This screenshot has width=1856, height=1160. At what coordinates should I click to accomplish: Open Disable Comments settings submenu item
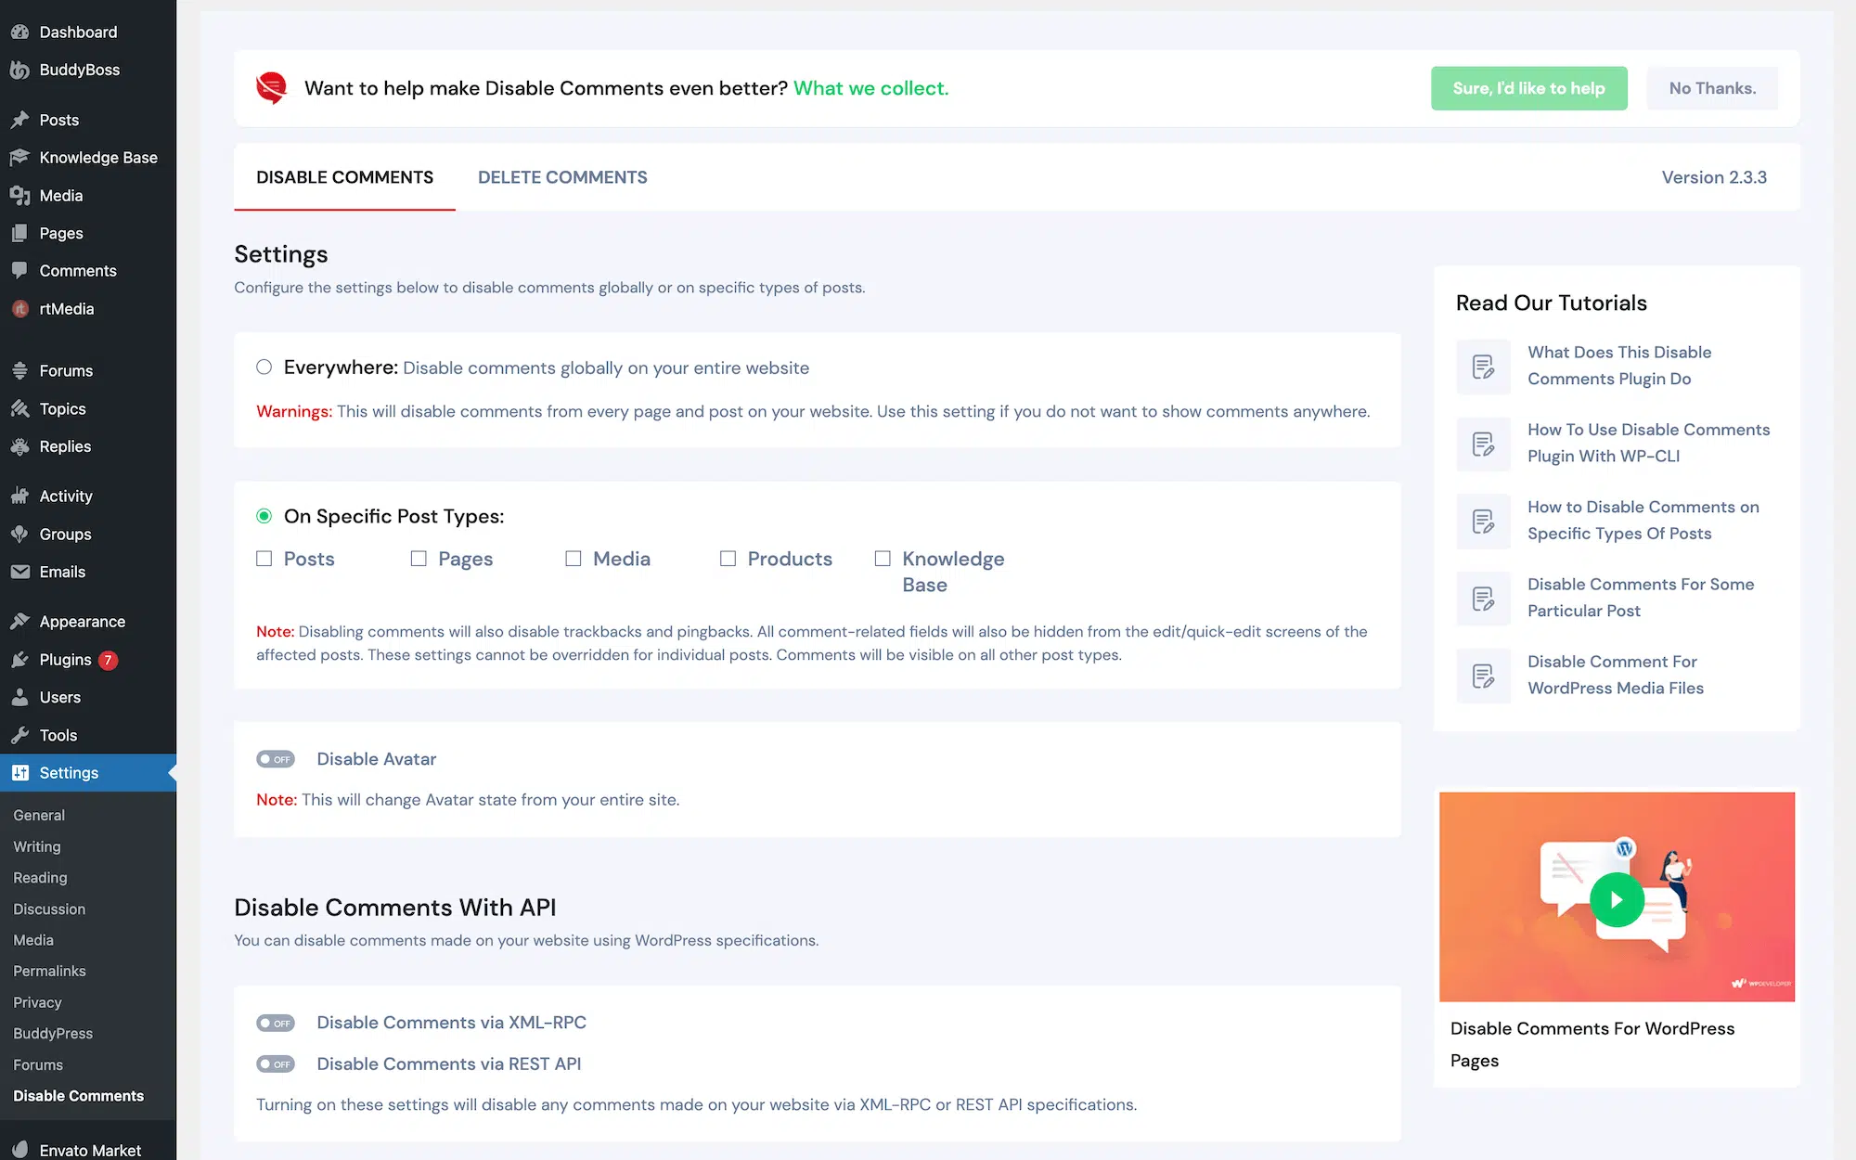click(79, 1096)
